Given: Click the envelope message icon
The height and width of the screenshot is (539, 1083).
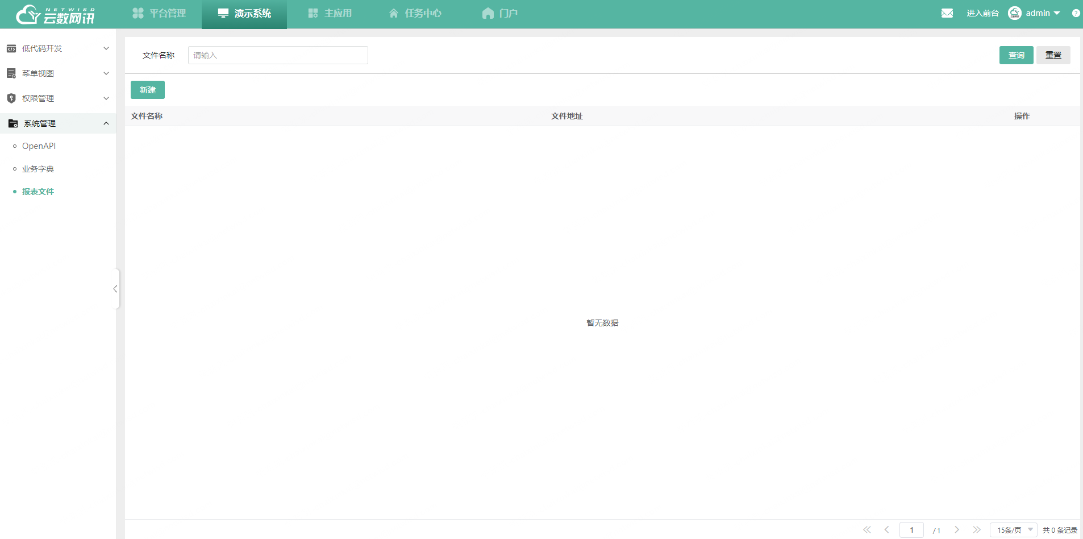Looking at the screenshot, I should pos(947,13).
